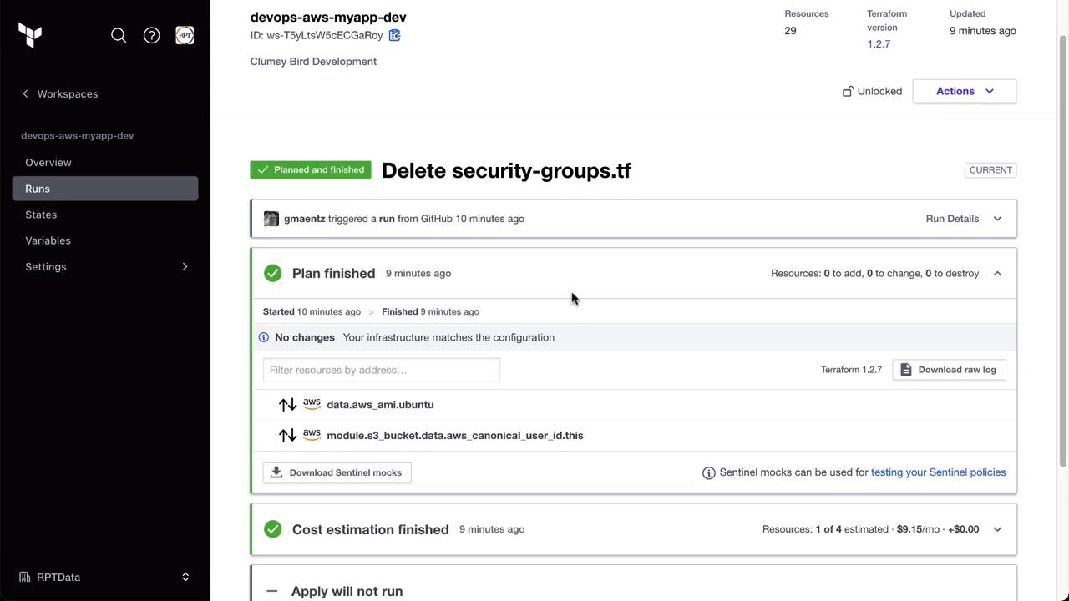Open the testing your Sentinel policies link
This screenshot has width=1069, height=601.
pos(938,472)
